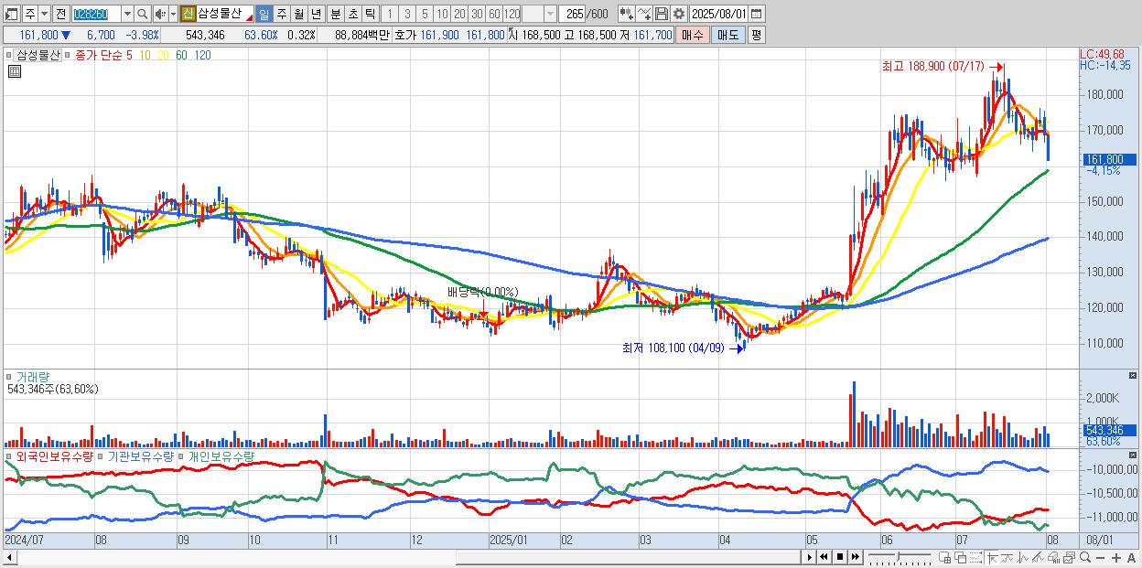
Task: Click the stock code input field 028260
Action: coord(96,14)
